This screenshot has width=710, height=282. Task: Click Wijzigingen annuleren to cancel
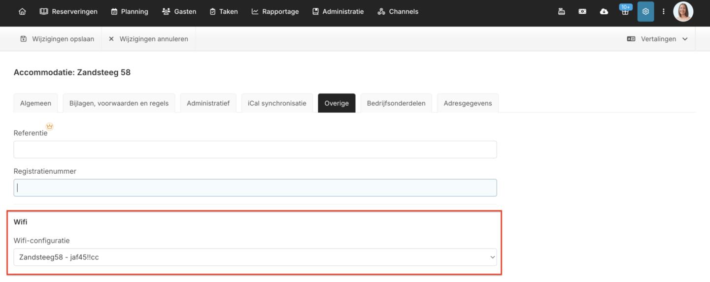tap(148, 39)
